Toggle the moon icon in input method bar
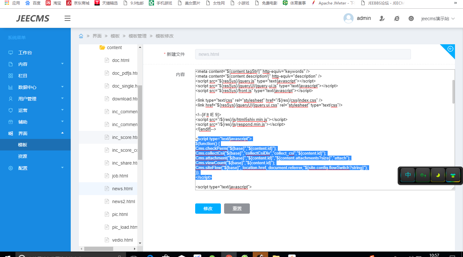The width and height of the screenshot is (463, 257). point(438,175)
